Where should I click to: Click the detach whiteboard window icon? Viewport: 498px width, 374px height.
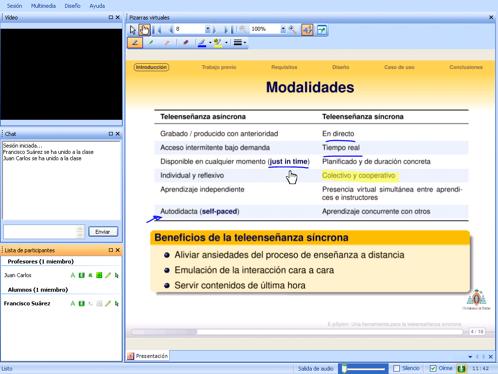coord(322,30)
